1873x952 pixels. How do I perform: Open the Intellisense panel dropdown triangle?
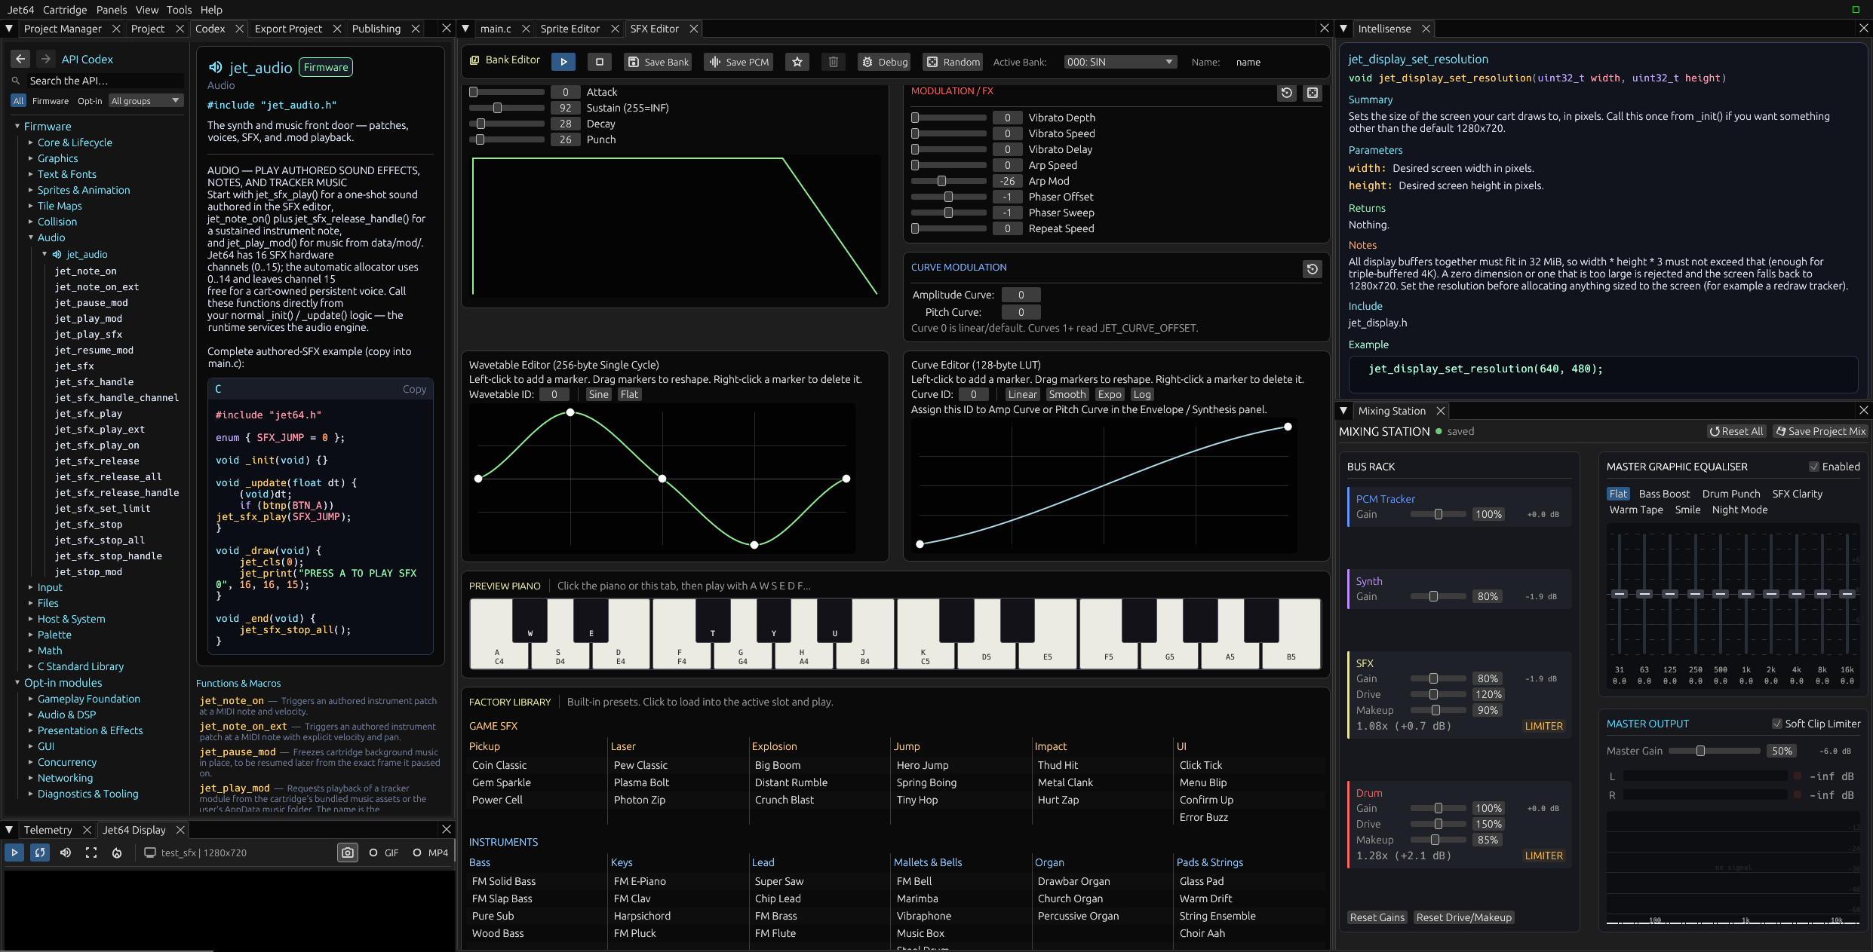1343,29
